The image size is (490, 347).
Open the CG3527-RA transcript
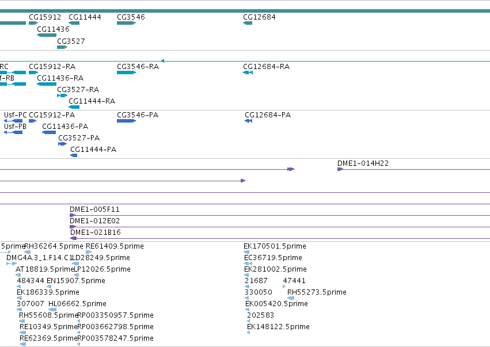(62, 96)
